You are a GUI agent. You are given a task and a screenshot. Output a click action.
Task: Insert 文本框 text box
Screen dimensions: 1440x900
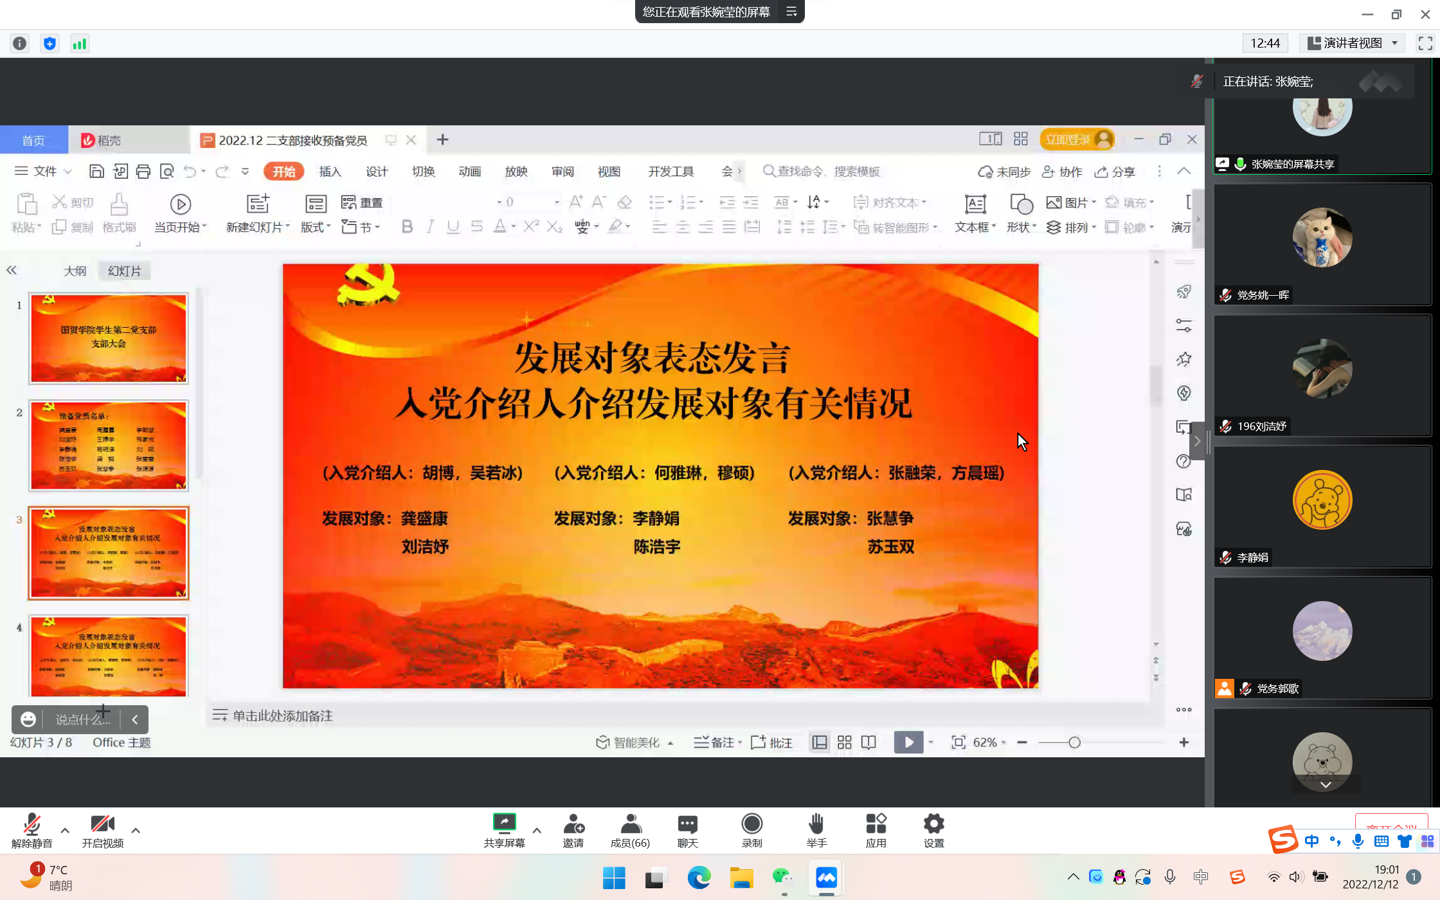click(975, 213)
